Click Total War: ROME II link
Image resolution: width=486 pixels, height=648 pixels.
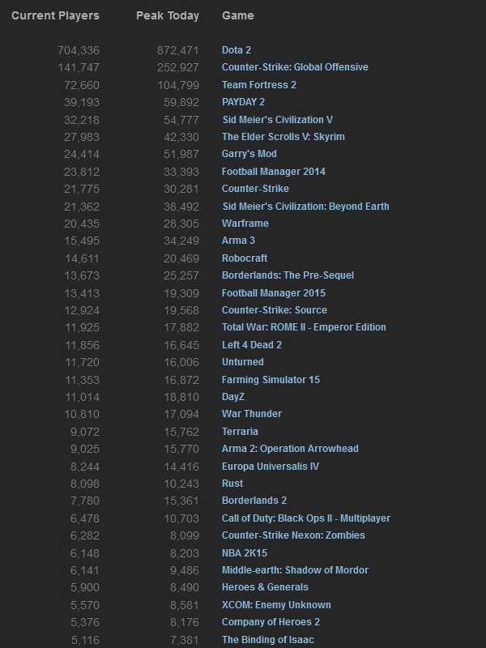point(304,327)
